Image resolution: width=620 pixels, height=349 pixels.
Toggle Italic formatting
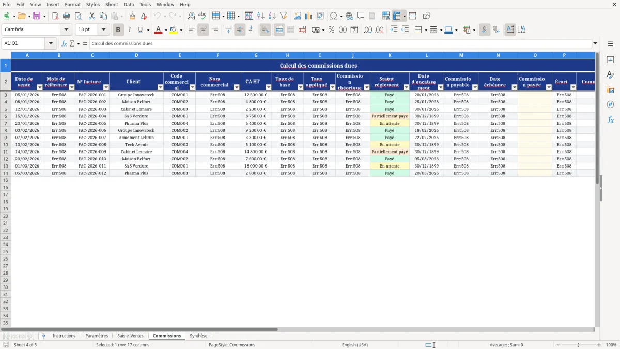(x=130, y=30)
